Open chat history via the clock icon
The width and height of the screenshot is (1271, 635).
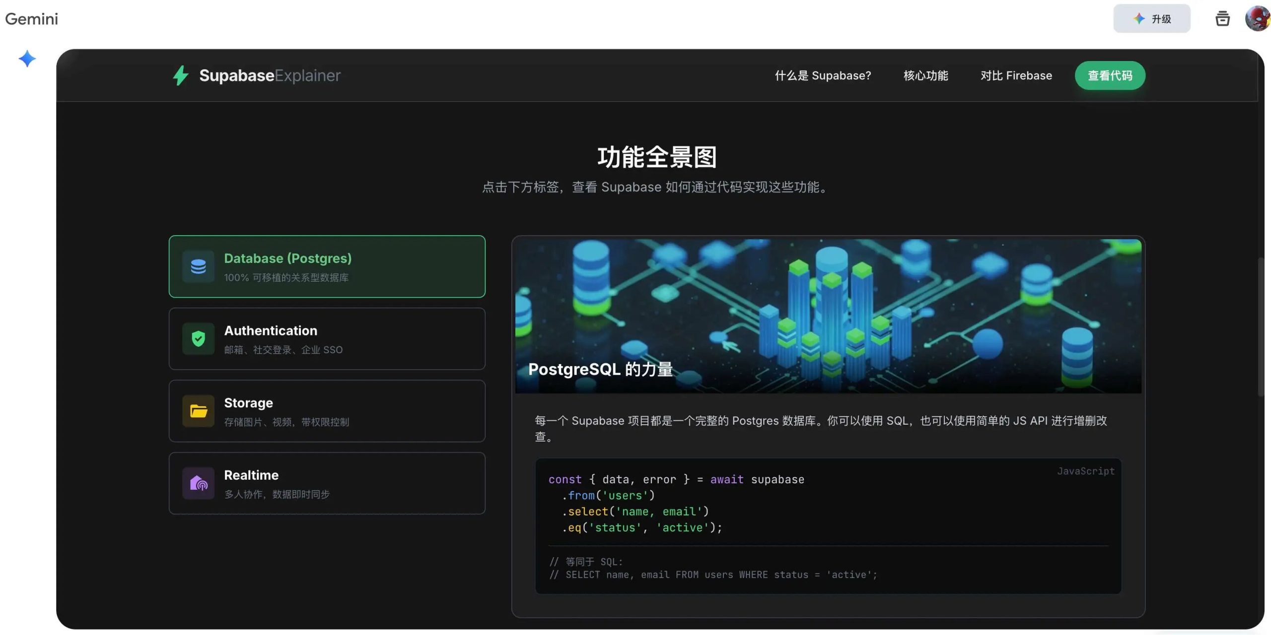(1222, 19)
